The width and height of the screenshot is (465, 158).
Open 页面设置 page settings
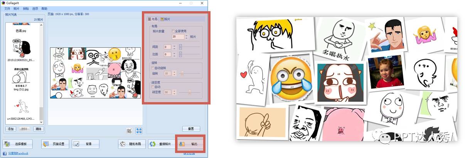pos(55,144)
